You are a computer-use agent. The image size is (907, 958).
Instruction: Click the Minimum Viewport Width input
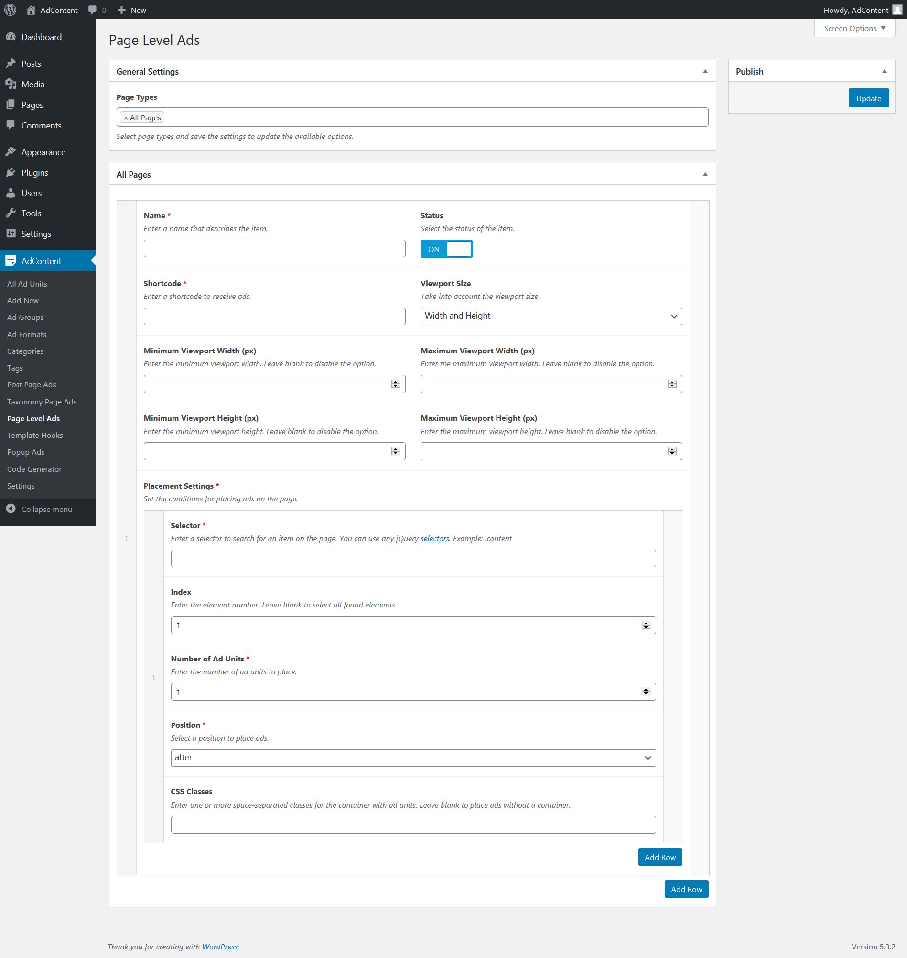pos(274,384)
